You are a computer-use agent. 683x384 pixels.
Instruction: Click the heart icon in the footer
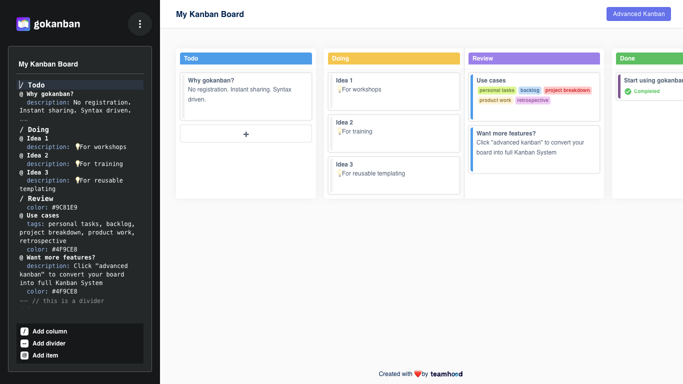(418, 374)
